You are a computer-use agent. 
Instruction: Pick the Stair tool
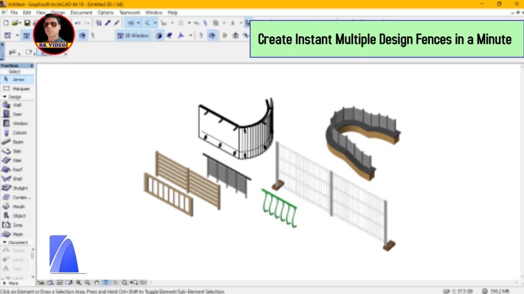pyautogui.click(x=17, y=160)
